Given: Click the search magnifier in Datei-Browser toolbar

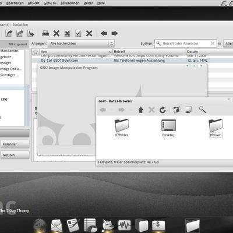Looking at the screenshot, I should click(202, 110).
